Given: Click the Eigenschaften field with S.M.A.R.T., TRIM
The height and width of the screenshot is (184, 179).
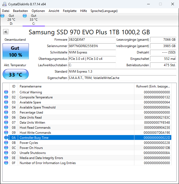Looking at the screenshot, I should click(x=122, y=78).
